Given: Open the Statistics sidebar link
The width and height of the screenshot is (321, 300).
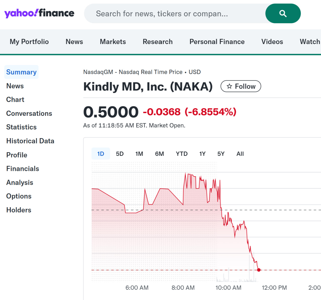Looking at the screenshot, I should [21, 127].
